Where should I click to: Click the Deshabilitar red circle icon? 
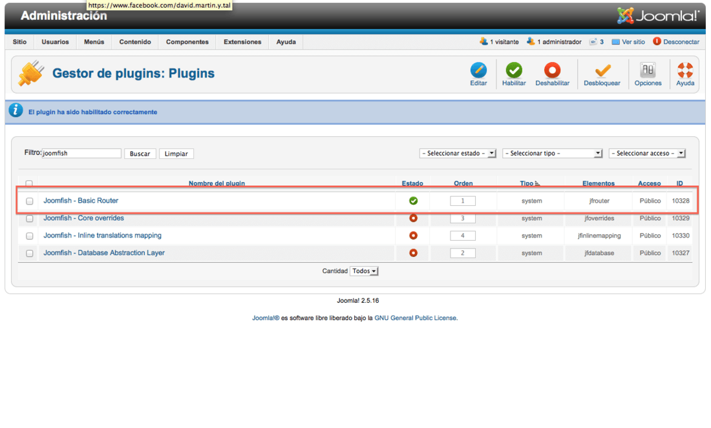552,70
